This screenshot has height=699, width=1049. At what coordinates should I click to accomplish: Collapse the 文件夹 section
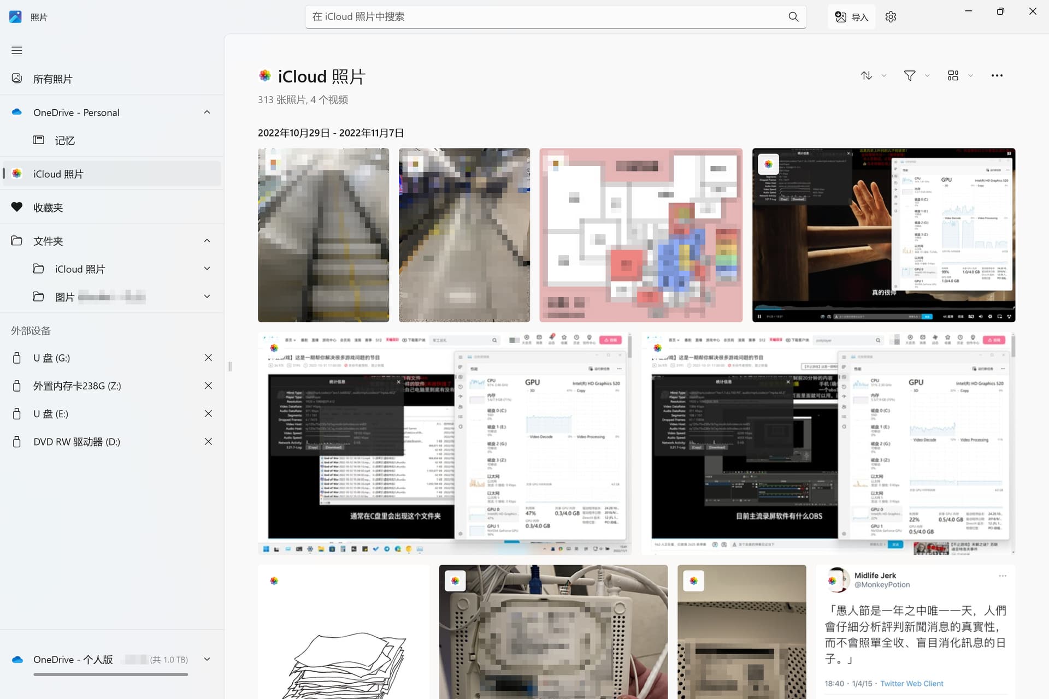coord(207,241)
